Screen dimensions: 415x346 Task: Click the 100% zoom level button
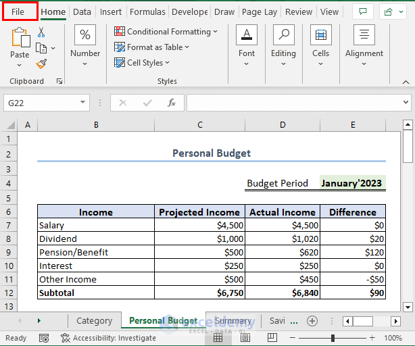pos(393,338)
